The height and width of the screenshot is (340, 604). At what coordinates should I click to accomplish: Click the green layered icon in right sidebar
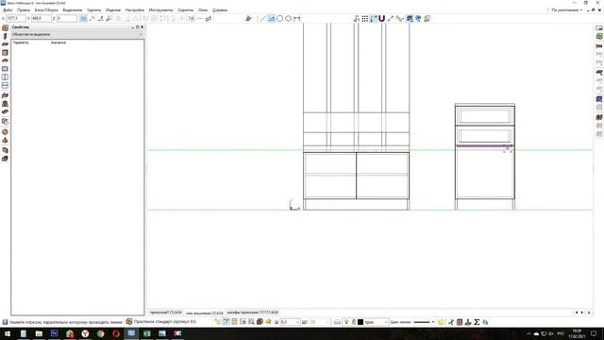pyautogui.click(x=599, y=36)
